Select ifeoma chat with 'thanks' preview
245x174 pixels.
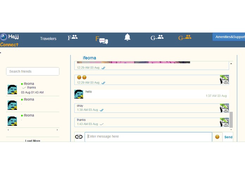tap(33, 88)
